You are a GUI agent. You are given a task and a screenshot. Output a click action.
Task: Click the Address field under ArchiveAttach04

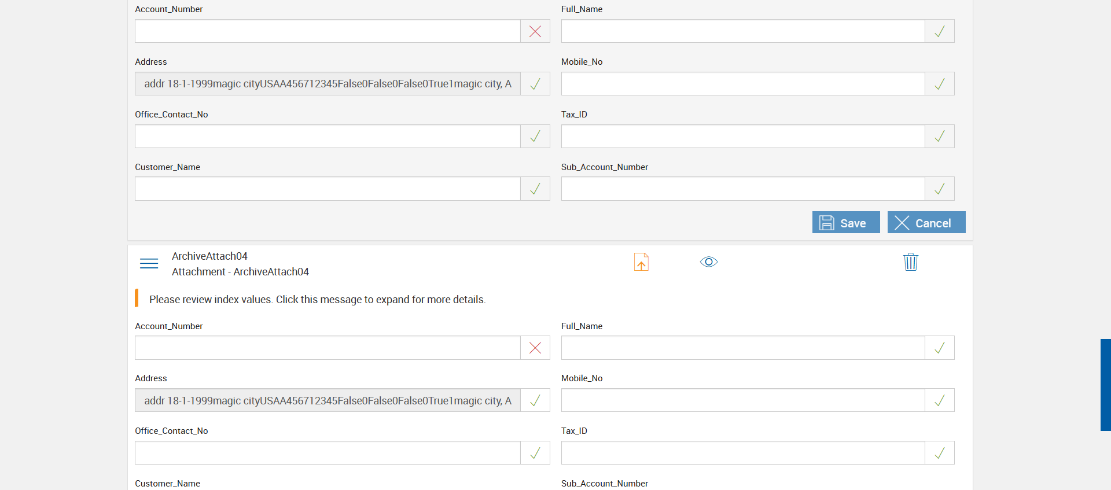click(x=328, y=400)
